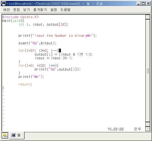Click the second up arrow near scrollbar bottom
Image resolution: width=152 pixels, height=141 pixels.
(148, 124)
